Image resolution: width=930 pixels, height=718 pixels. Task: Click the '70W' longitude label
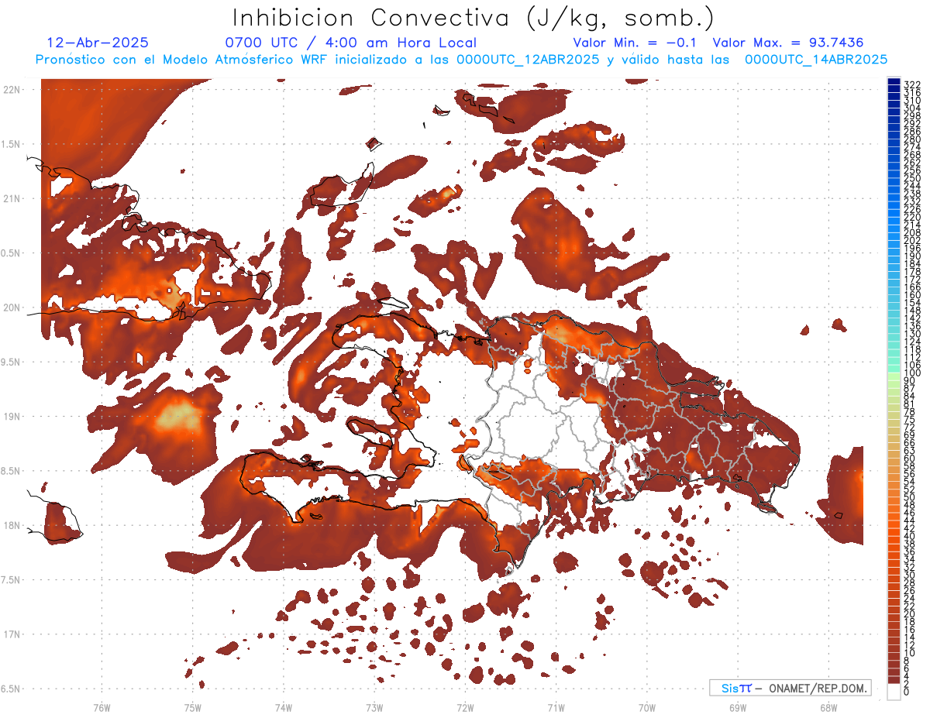point(646,707)
